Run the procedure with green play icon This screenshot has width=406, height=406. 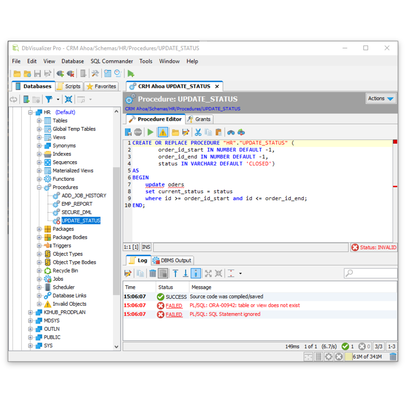150,132
